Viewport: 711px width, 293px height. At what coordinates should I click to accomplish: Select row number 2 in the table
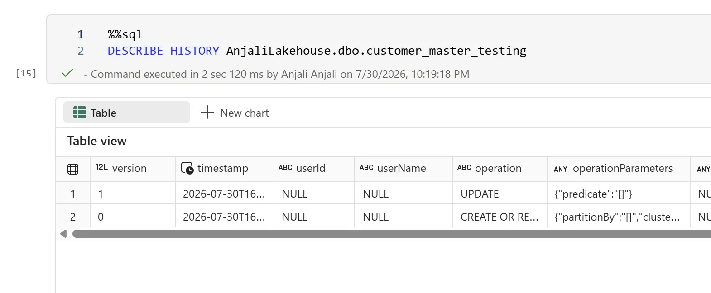[x=73, y=217]
